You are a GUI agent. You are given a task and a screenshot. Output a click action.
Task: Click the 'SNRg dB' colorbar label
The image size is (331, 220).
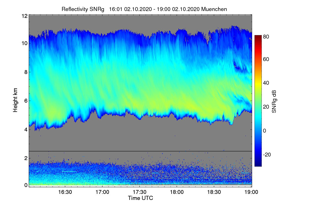(x=274, y=101)
